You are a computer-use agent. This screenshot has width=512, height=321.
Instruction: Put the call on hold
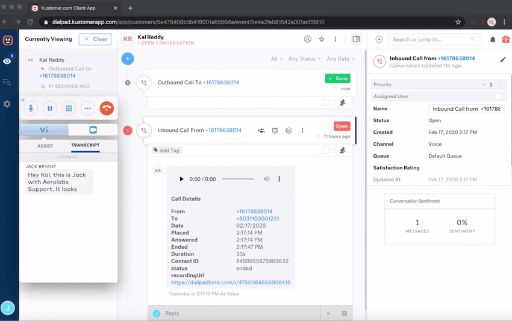pos(50,108)
